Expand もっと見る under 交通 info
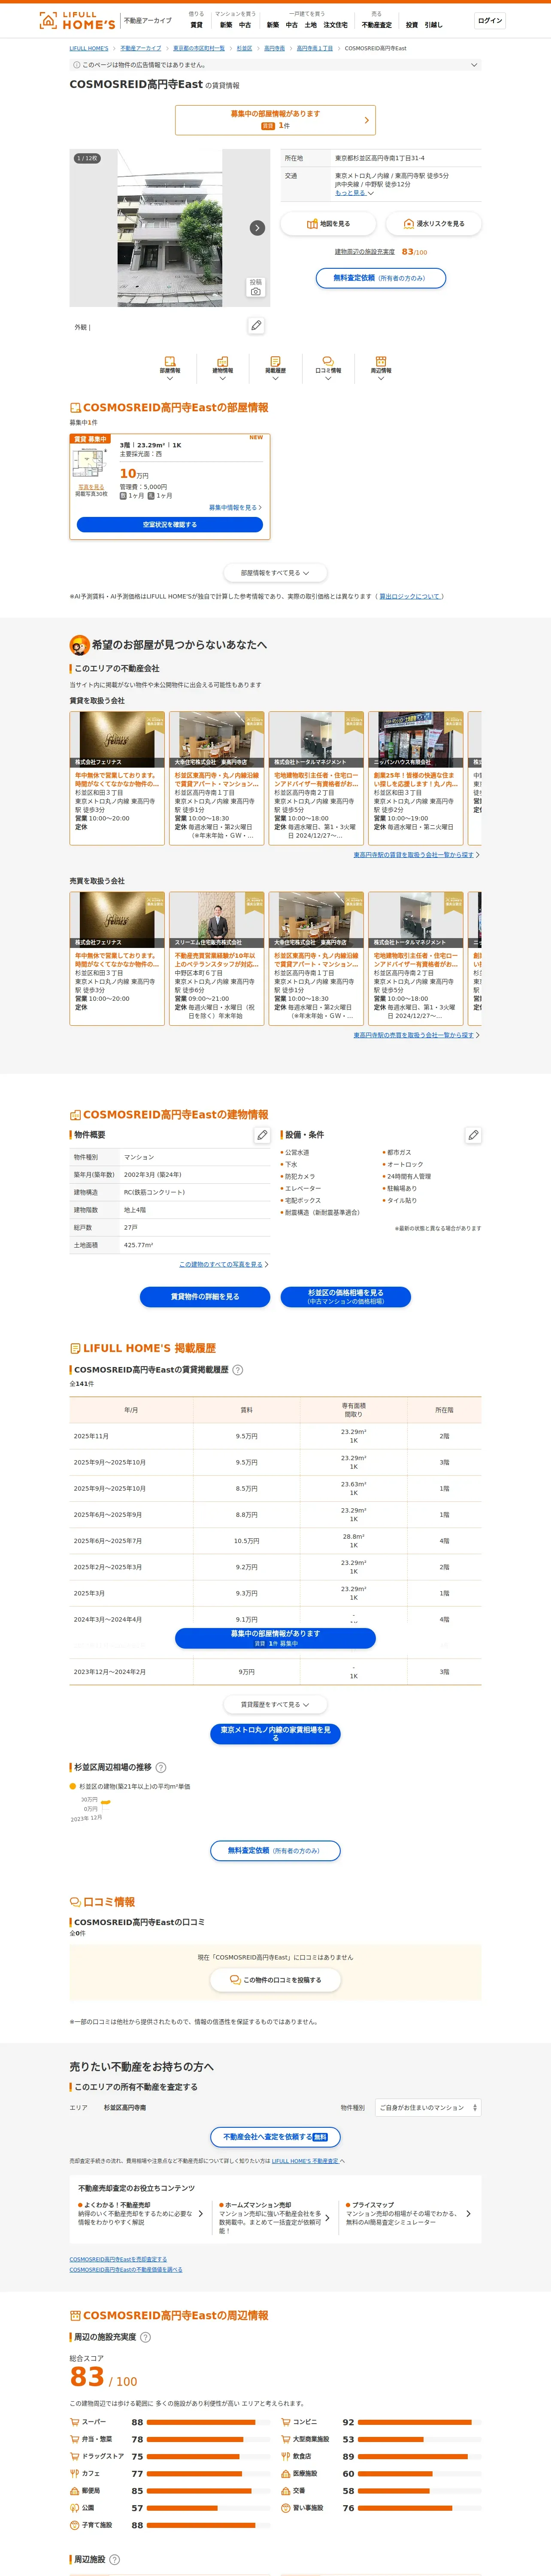The image size is (551, 2576). pyautogui.click(x=354, y=193)
